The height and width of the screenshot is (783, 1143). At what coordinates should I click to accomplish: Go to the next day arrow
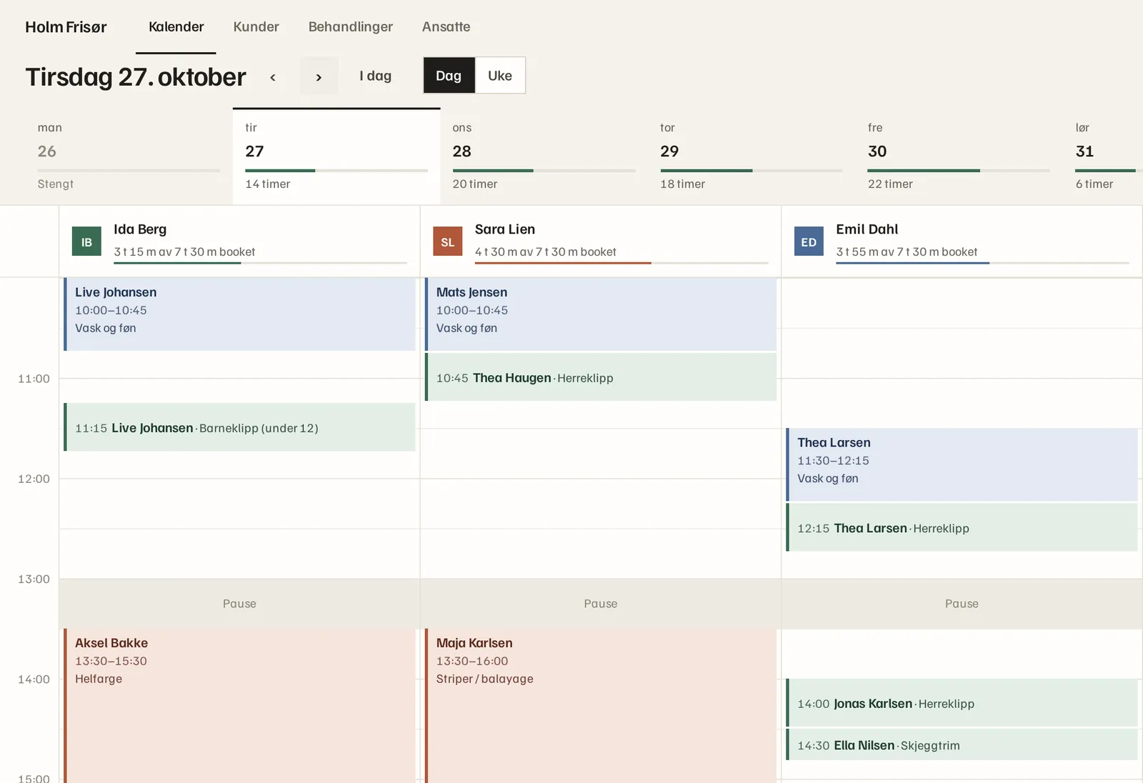pyautogui.click(x=319, y=76)
